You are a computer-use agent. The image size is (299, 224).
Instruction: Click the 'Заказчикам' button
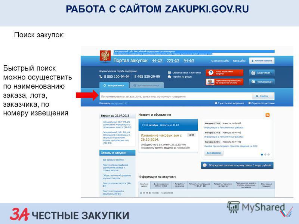(262, 72)
